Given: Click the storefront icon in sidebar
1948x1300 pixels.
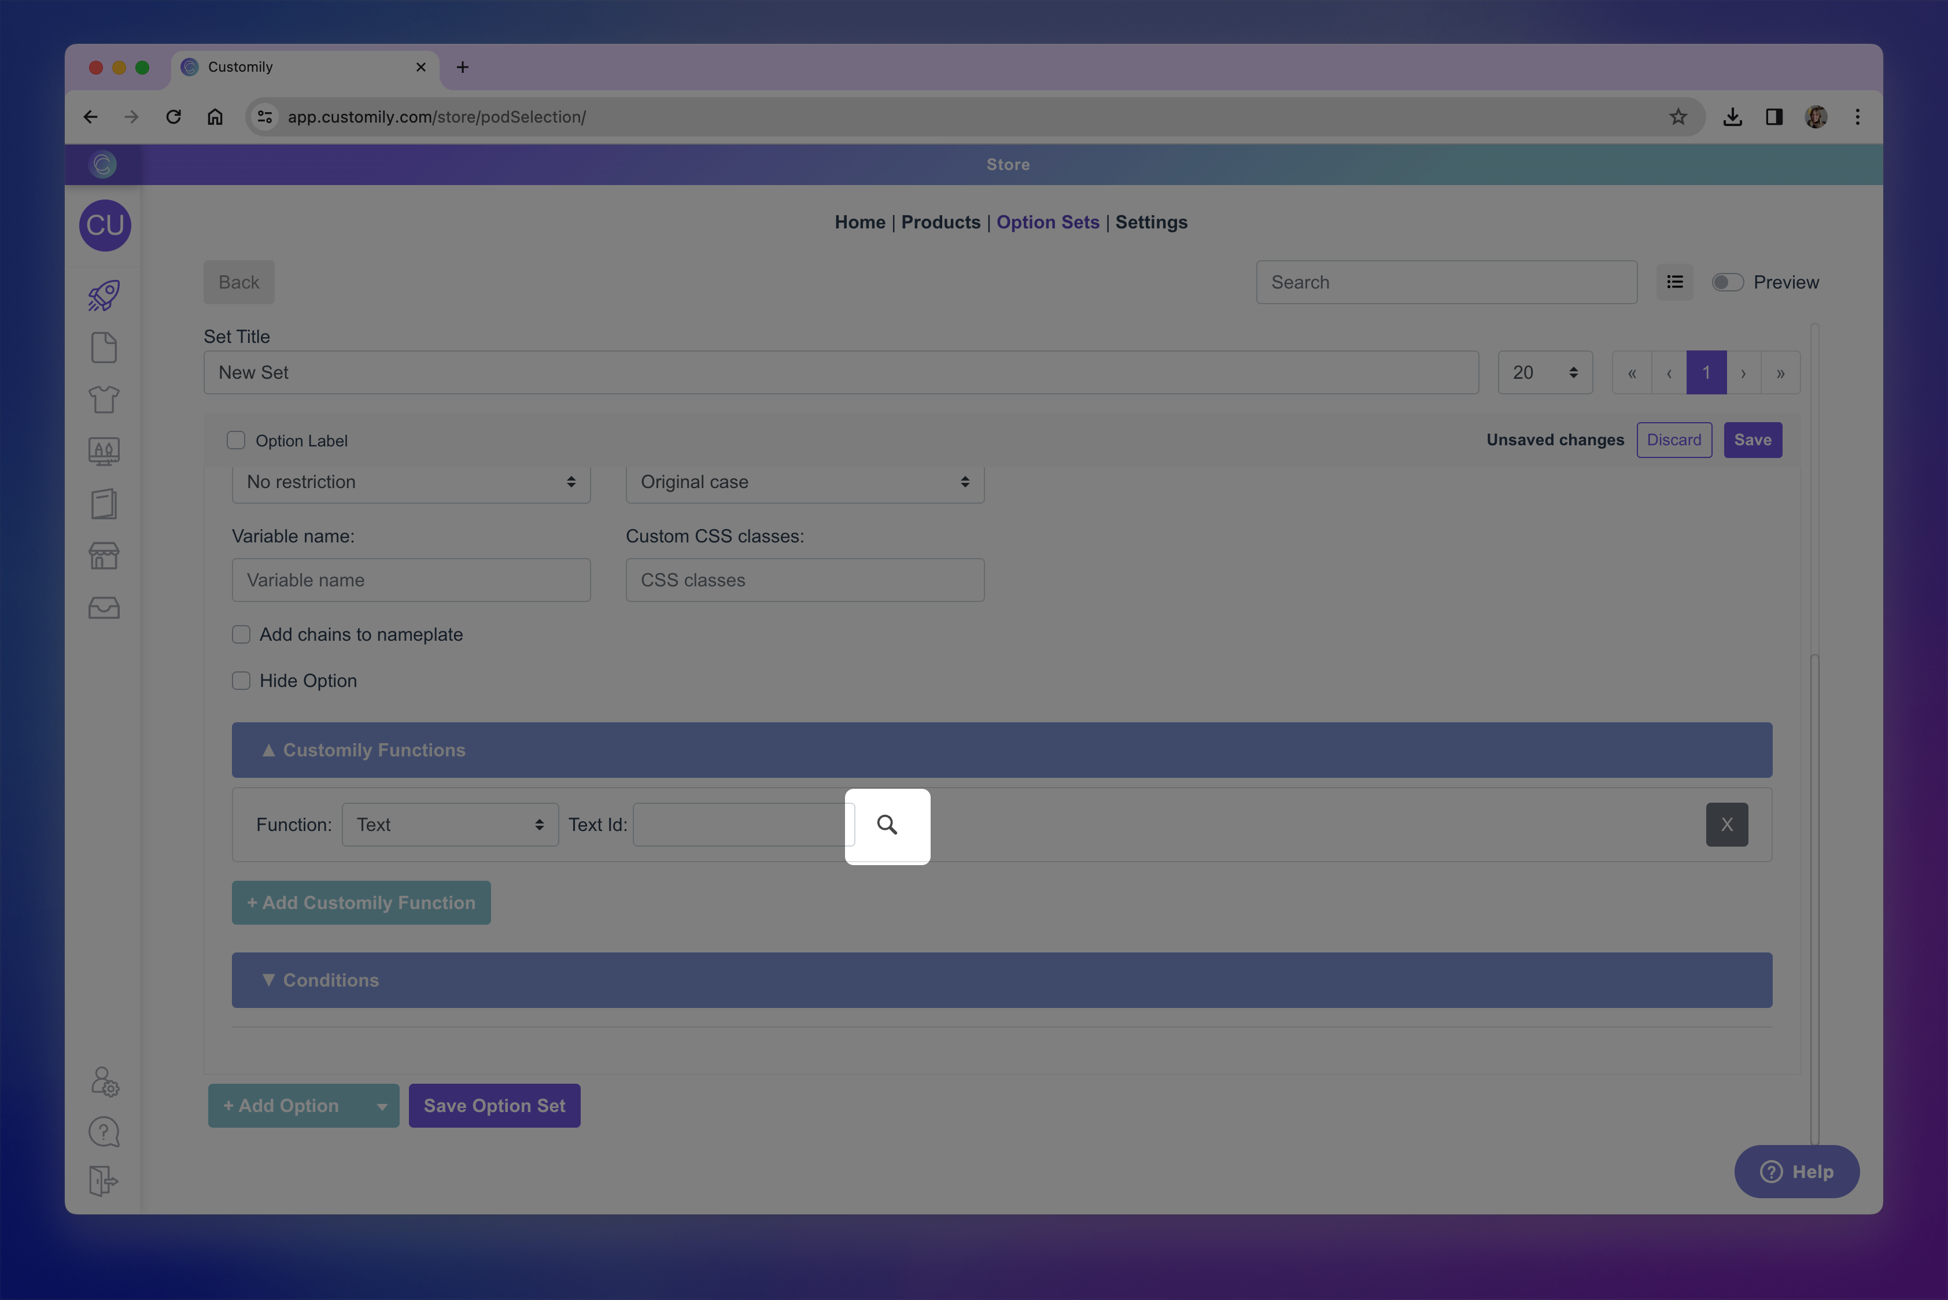Looking at the screenshot, I should pos(105,556).
